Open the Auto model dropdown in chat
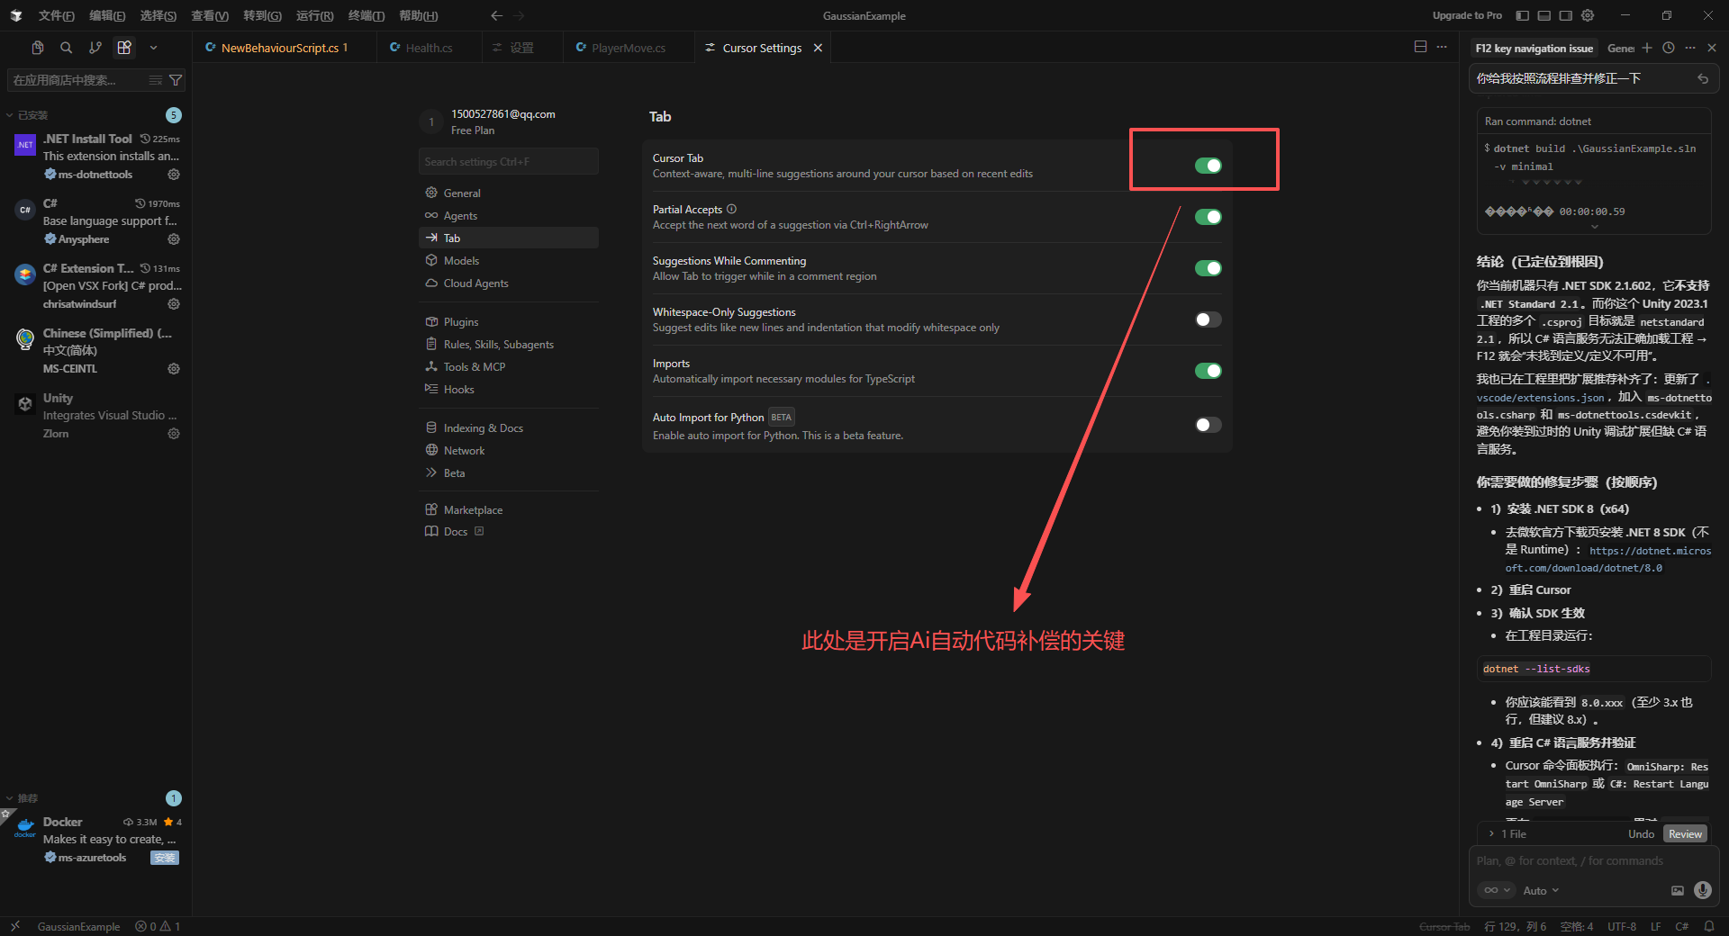This screenshot has width=1729, height=936. (1541, 891)
